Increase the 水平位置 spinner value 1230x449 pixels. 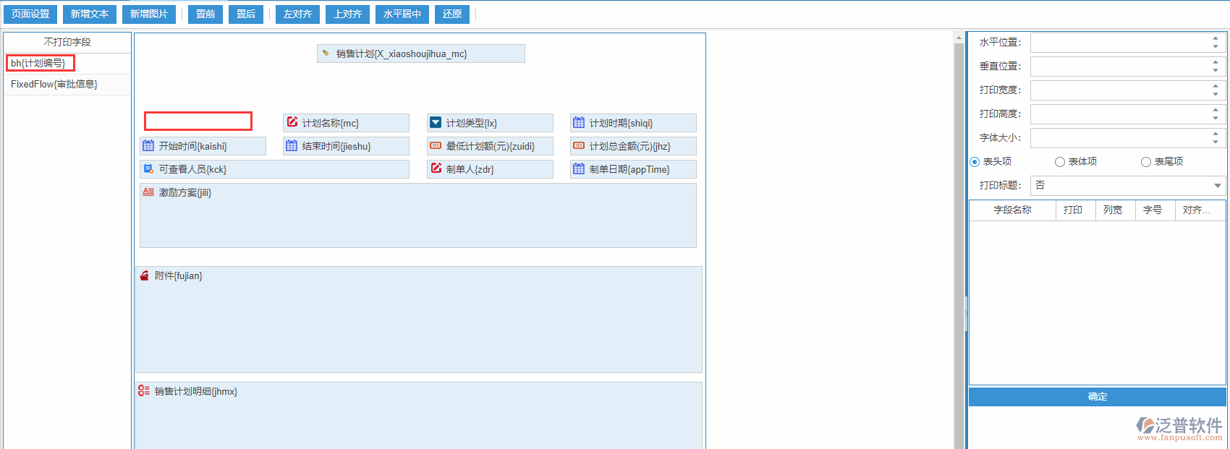click(x=1216, y=38)
